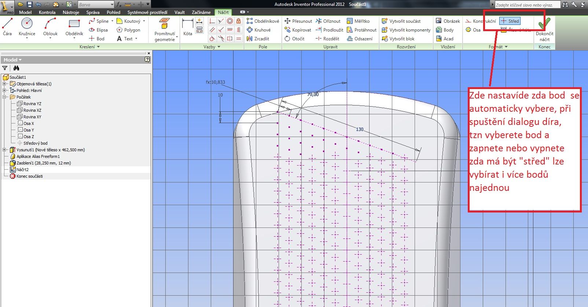This screenshot has height=307, width=588.
Task: Expand the Objemová tělesa(1) tree node
Action: (x=4, y=84)
